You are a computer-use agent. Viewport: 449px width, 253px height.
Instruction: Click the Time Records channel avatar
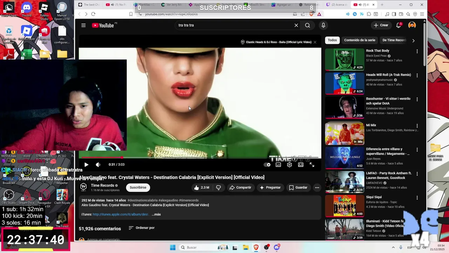tap(83, 187)
